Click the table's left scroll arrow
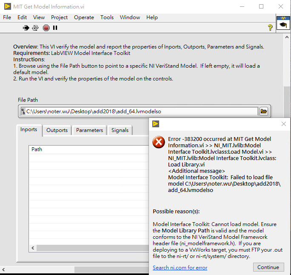This screenshot has width=291, height=275. coord(33,248)
